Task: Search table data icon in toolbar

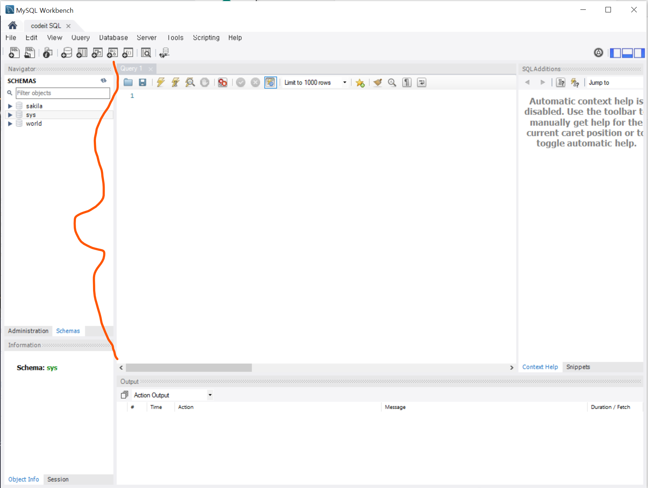Action: [x=146, y=53]
